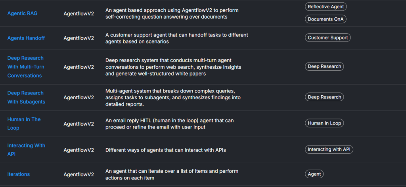Open the Deep Research With Subagents link
The image size is (406, 187).
[26, 97]
